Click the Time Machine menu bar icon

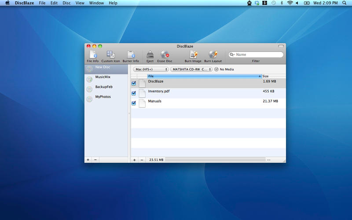coord(273,3)
